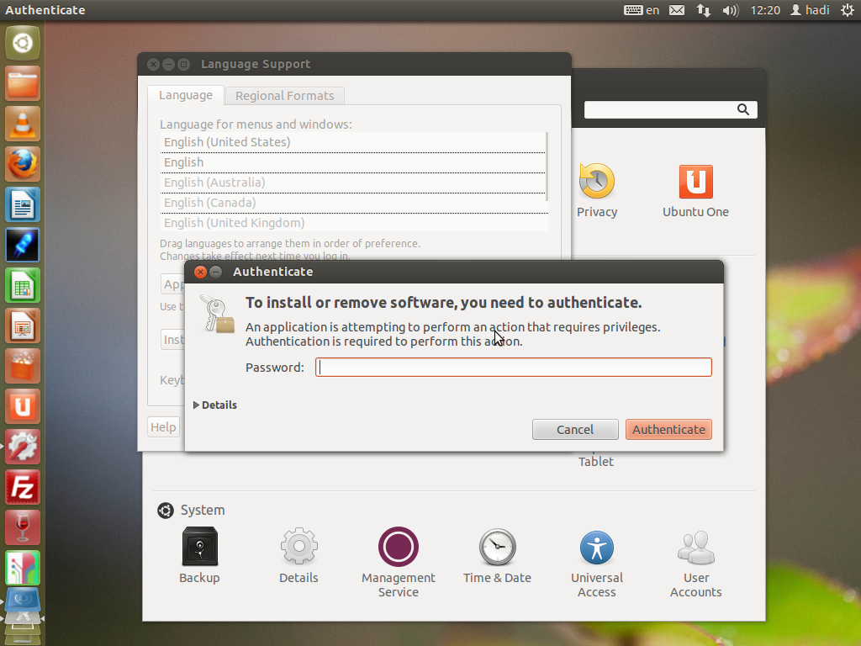Screen dimensions: 861x646
Task: Switch to the Regional Formats tab
Action: coord(284,96)
